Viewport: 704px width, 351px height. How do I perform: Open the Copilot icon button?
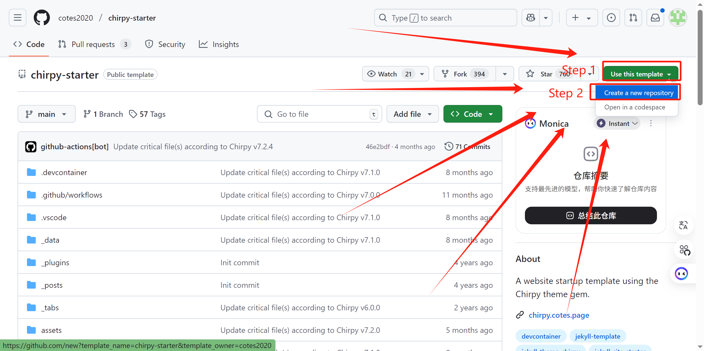tap(531, 18)
